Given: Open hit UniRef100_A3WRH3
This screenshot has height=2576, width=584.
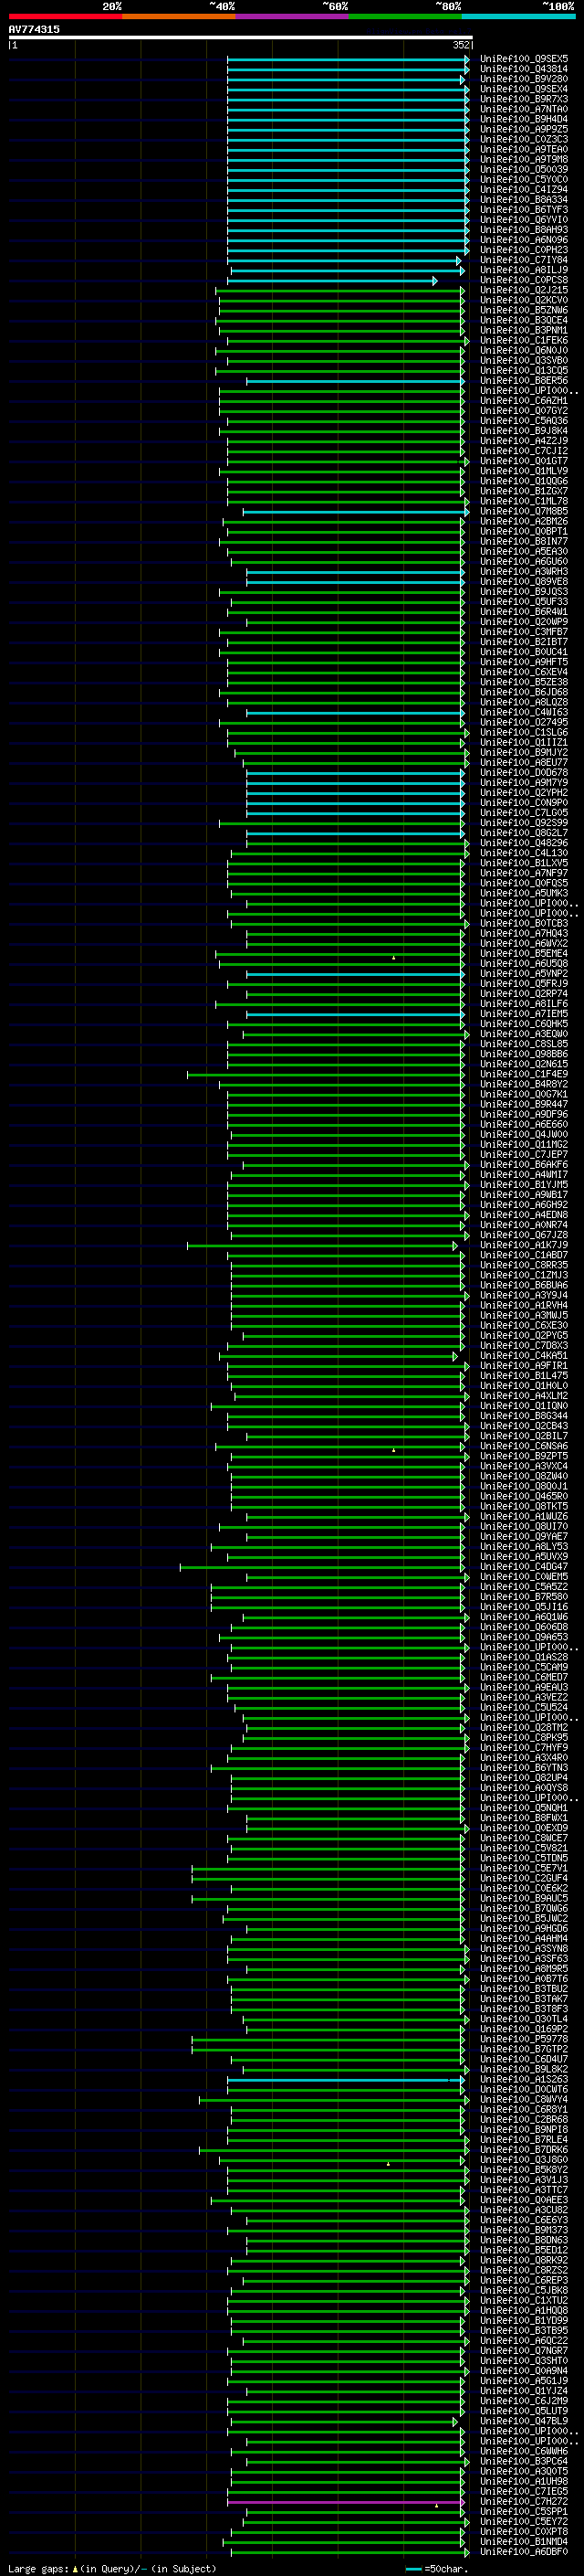Looking at the screenshot, I should (524, 571).
